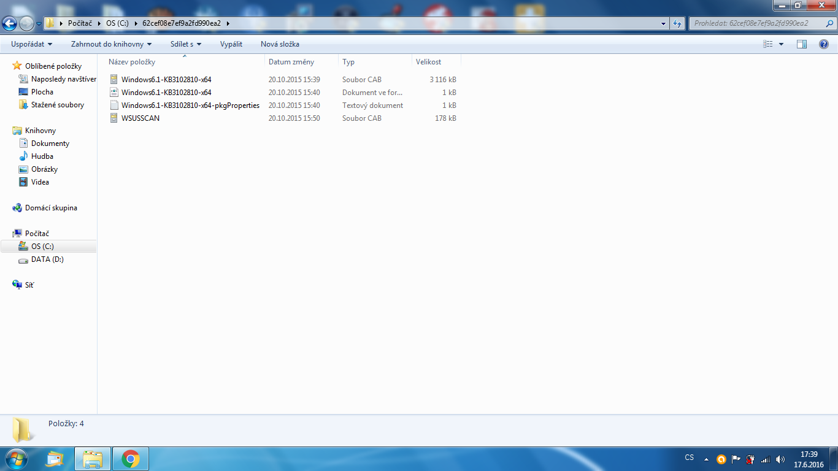
Task: Select OS (C:) drive in the sidebar
Action: (x=48, y=247)
